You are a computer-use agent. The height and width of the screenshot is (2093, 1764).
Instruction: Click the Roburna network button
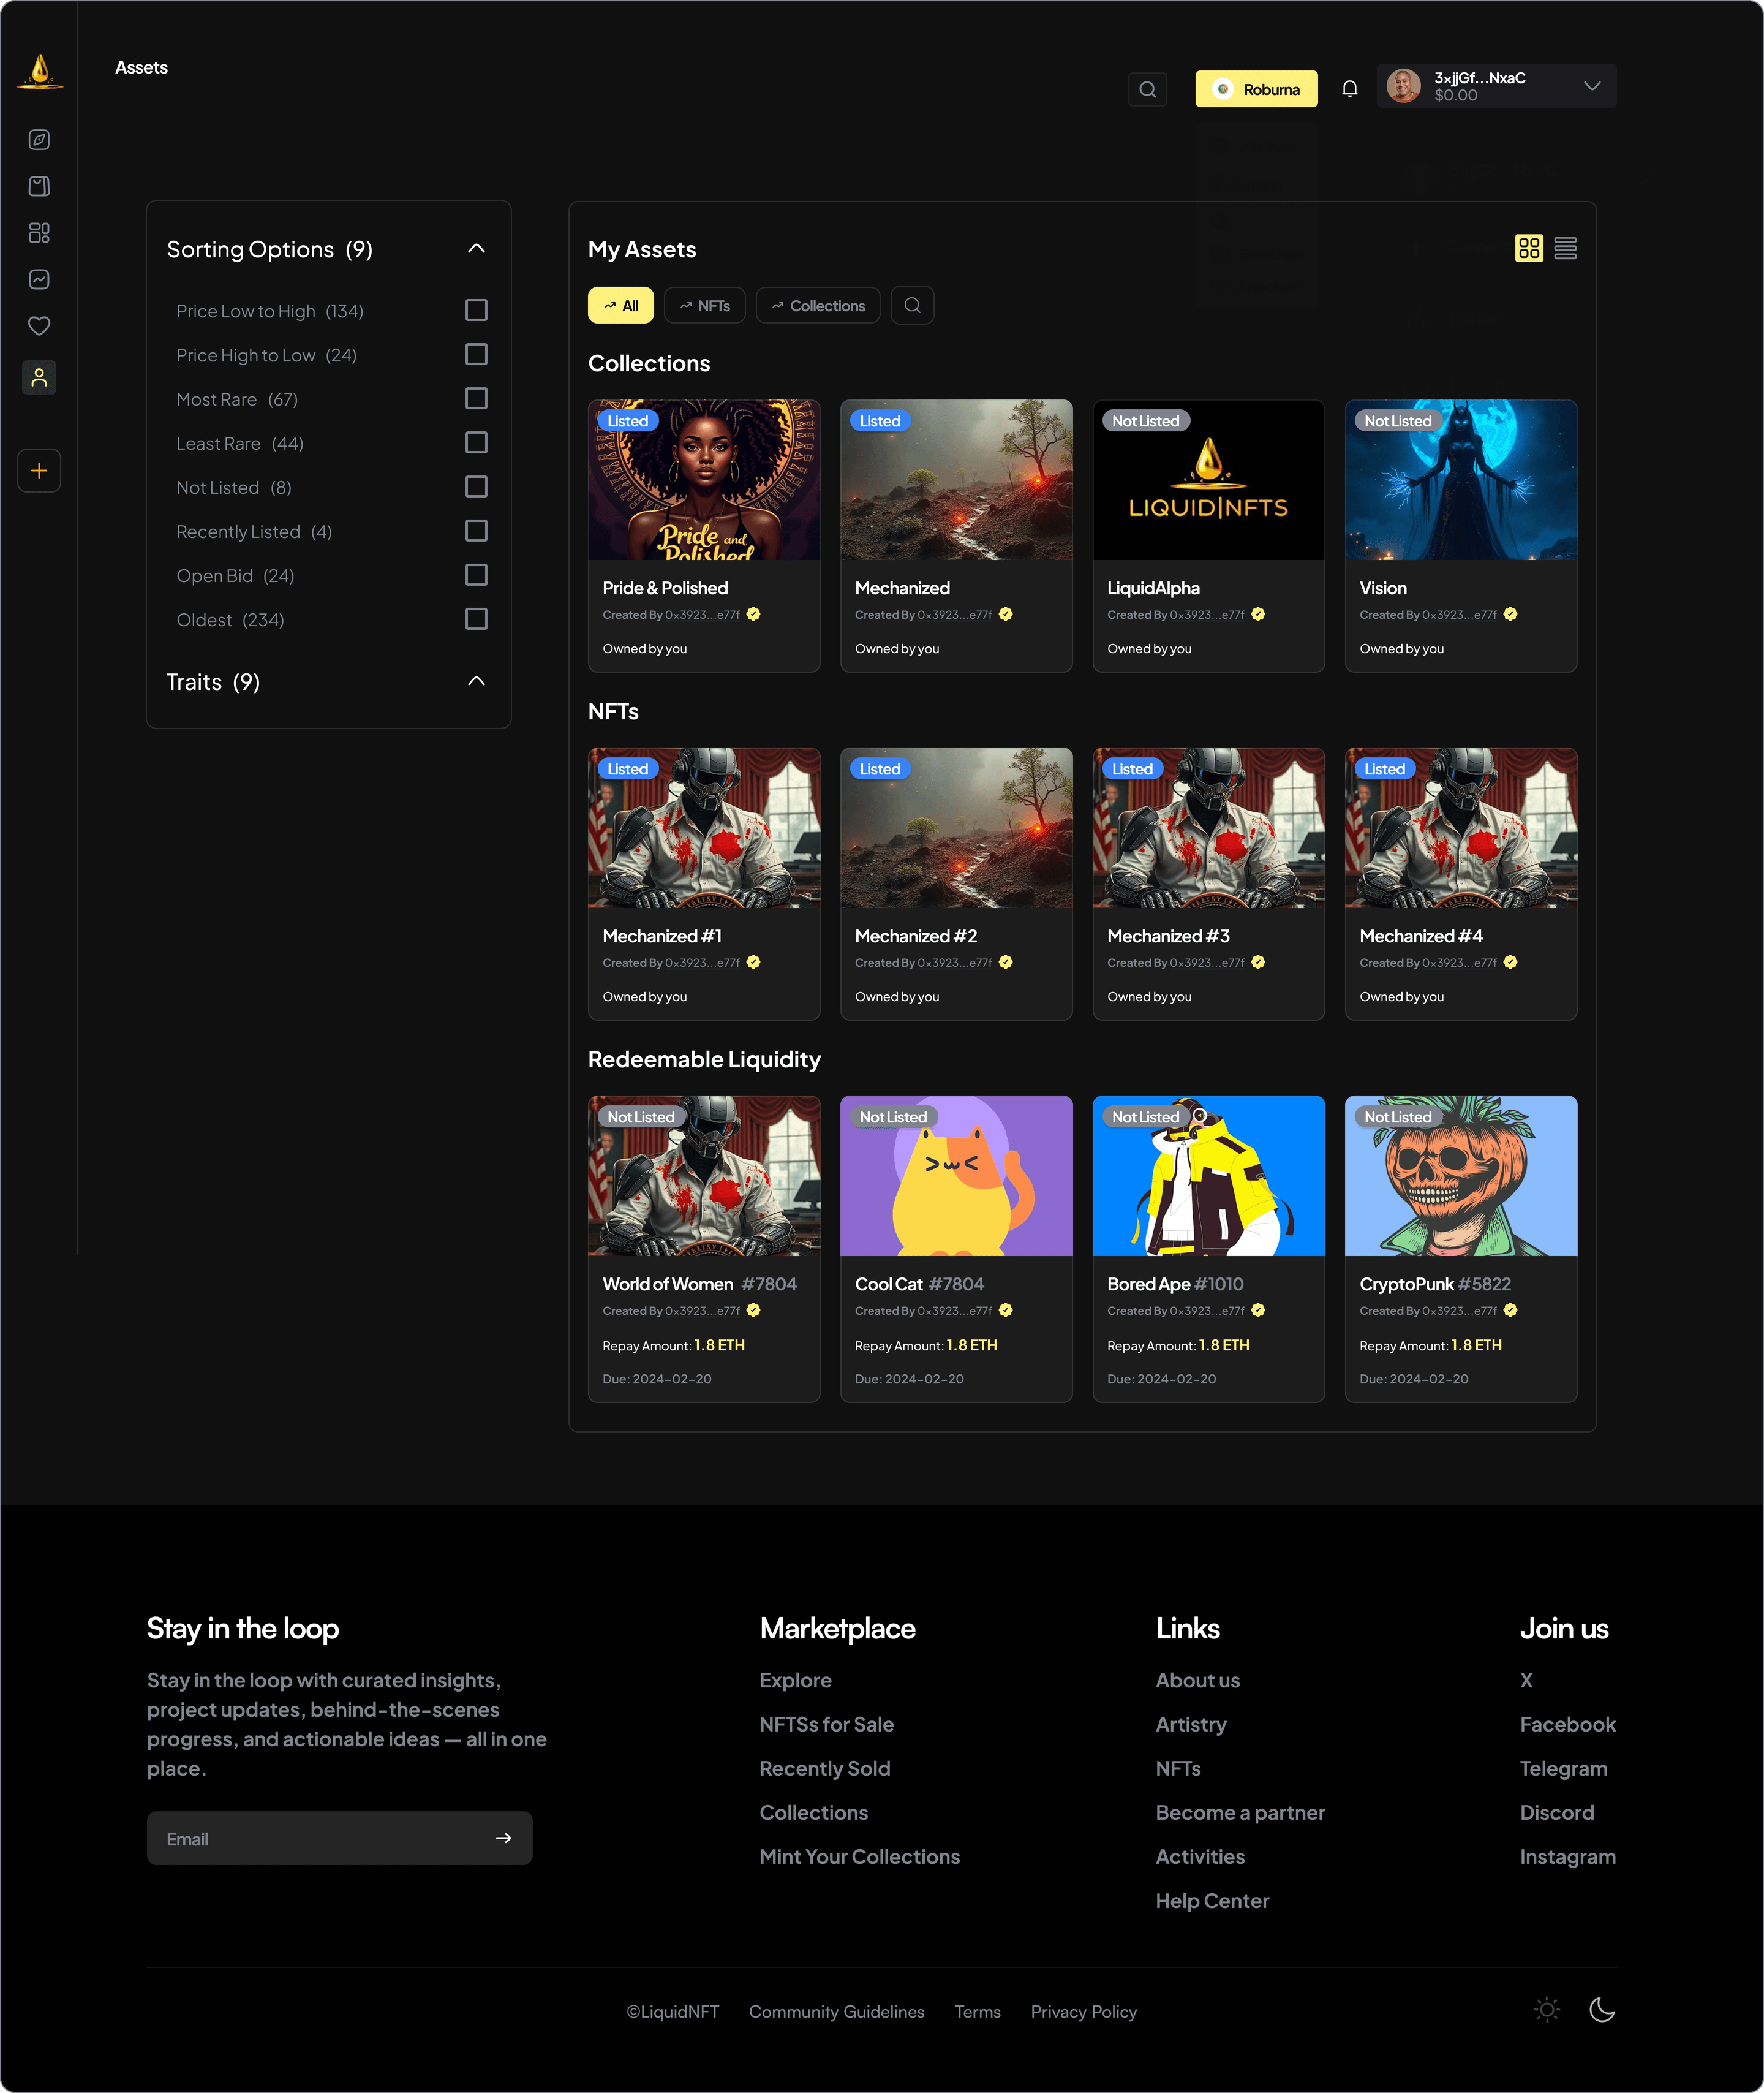coord(1256,89)
